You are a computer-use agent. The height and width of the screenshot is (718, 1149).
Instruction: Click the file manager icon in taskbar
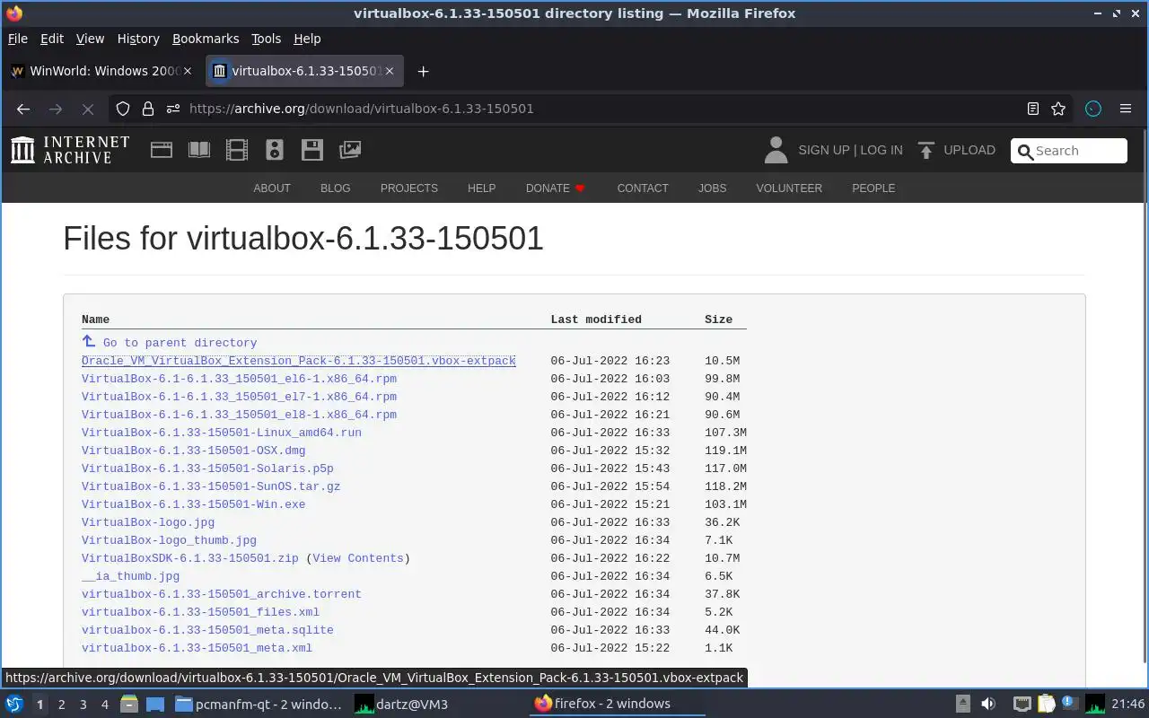(x=128, y=704)
